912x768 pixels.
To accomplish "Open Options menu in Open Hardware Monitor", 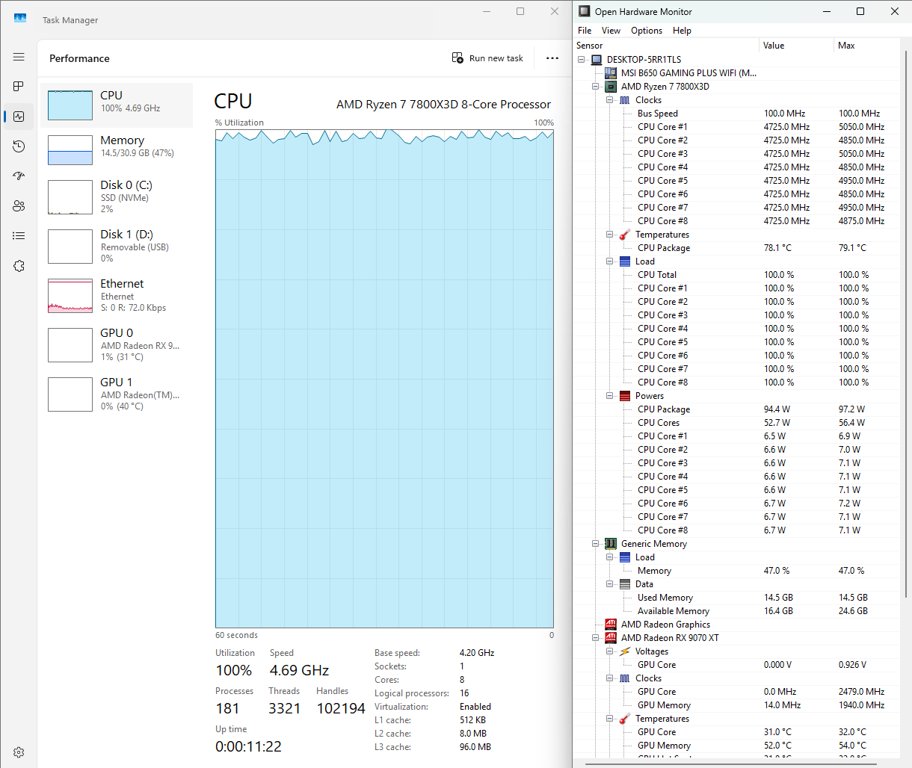I will pyautogui.click(x=647, y=31).
